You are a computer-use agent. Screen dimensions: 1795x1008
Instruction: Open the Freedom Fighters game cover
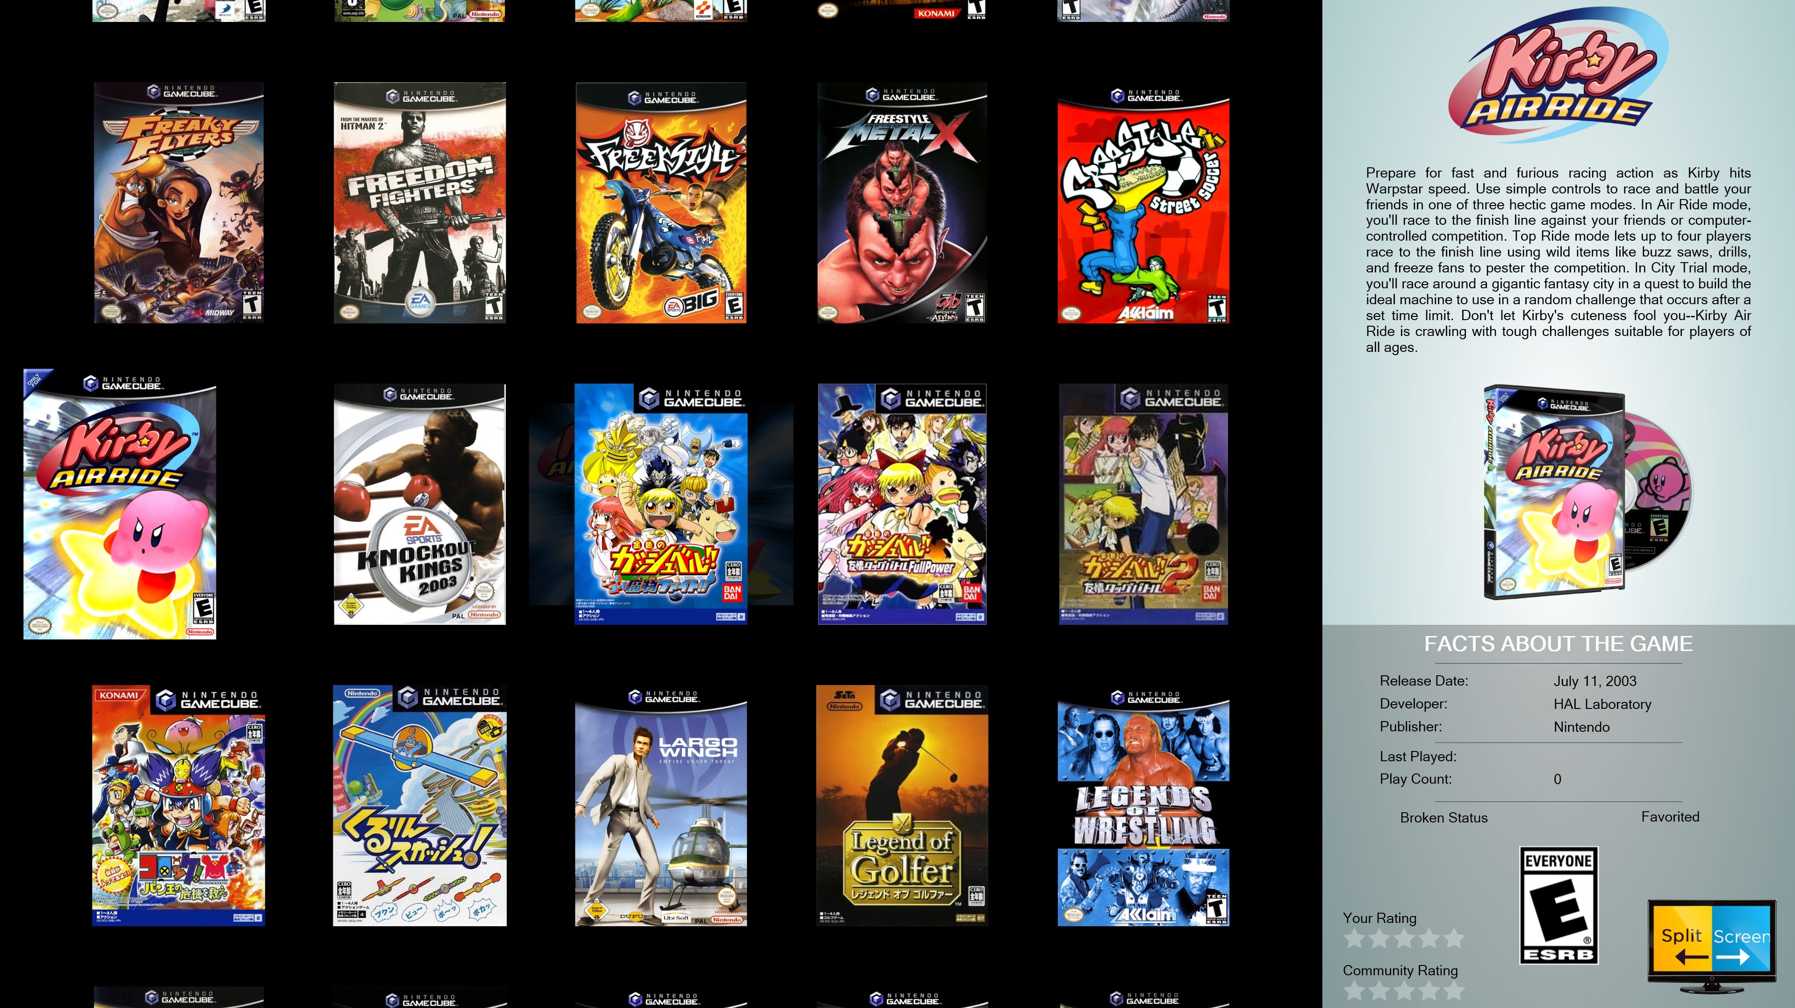[419, 203]
